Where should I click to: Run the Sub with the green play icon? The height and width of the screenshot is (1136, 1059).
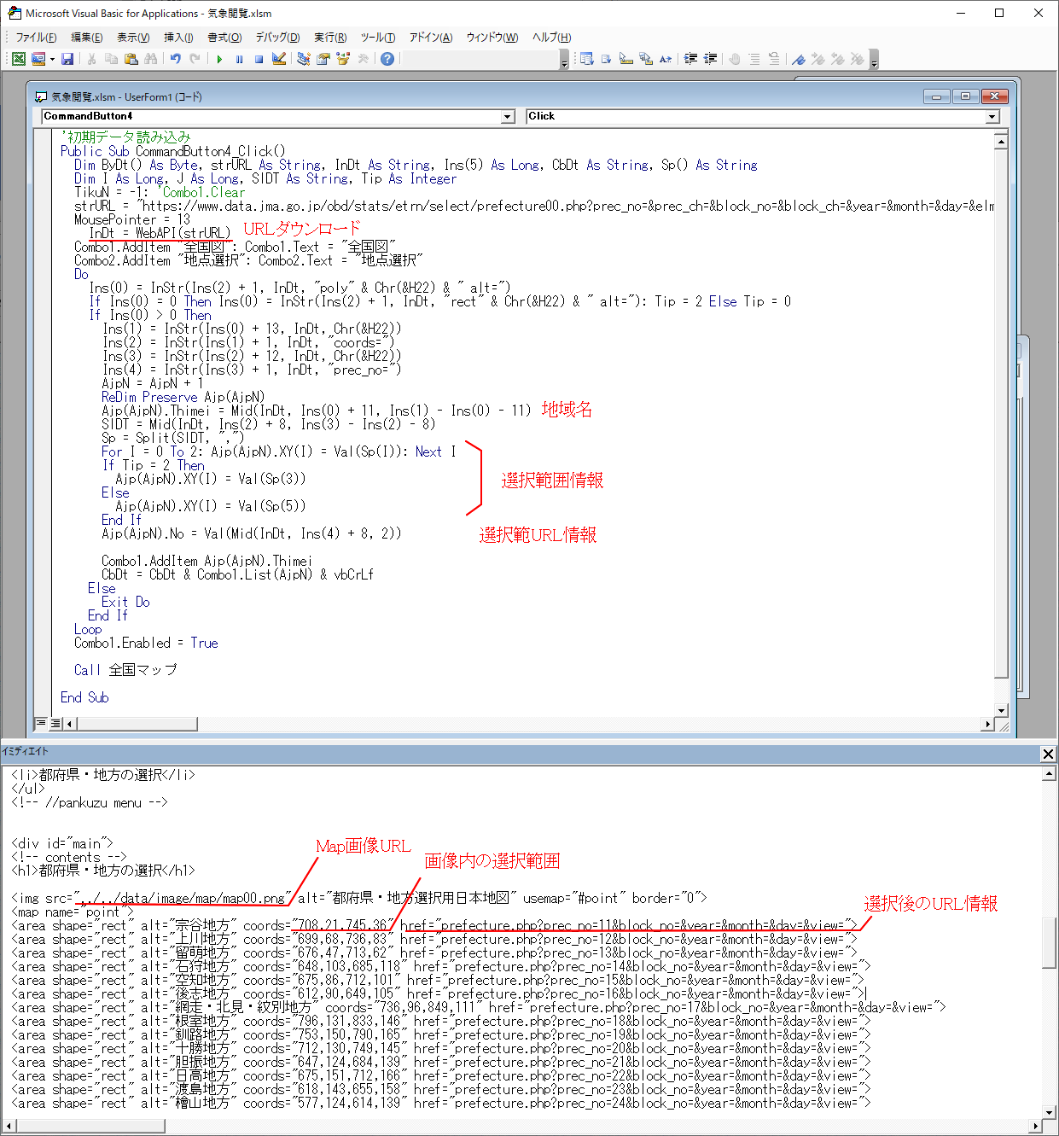[x=219, y=59]
